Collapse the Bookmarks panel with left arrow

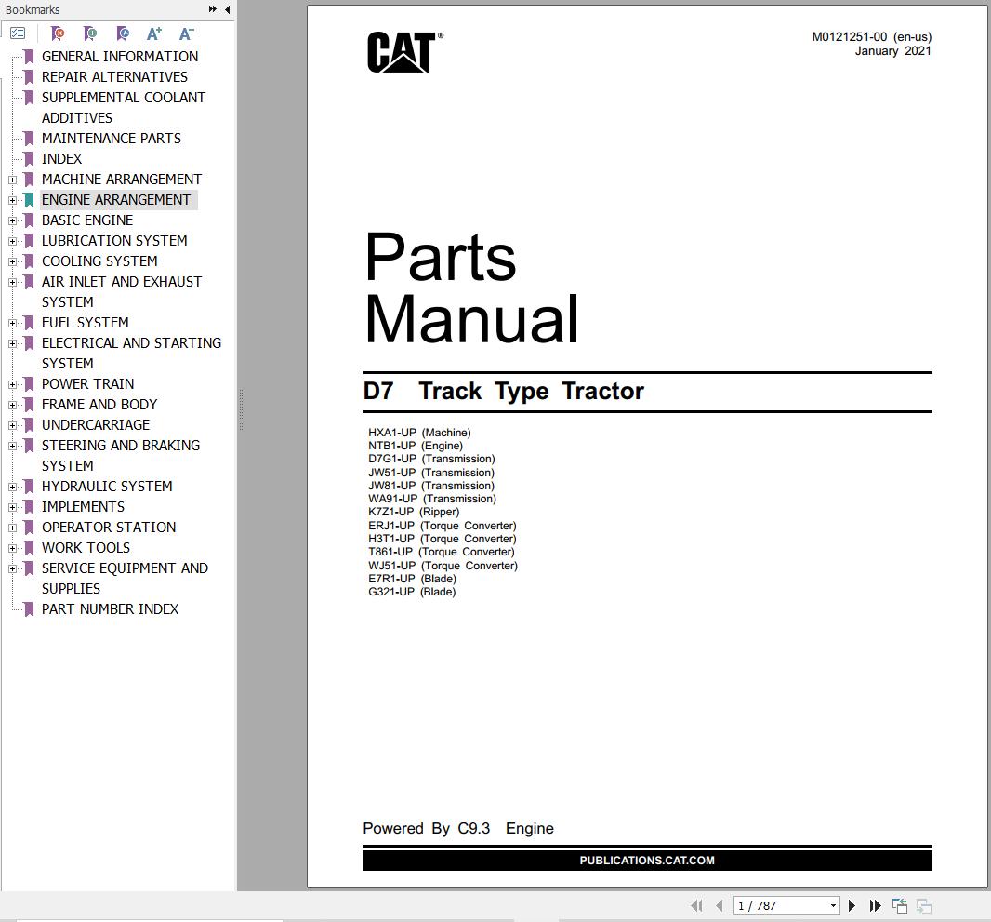tap(228, 9)
